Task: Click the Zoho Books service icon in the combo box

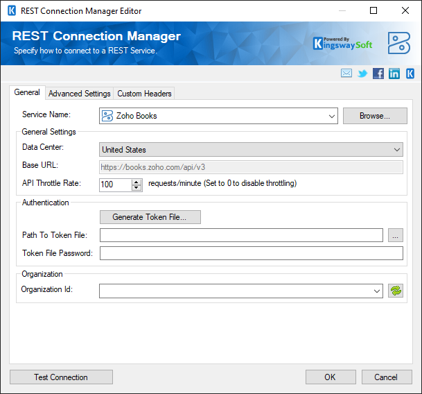Action: point(107,116)
